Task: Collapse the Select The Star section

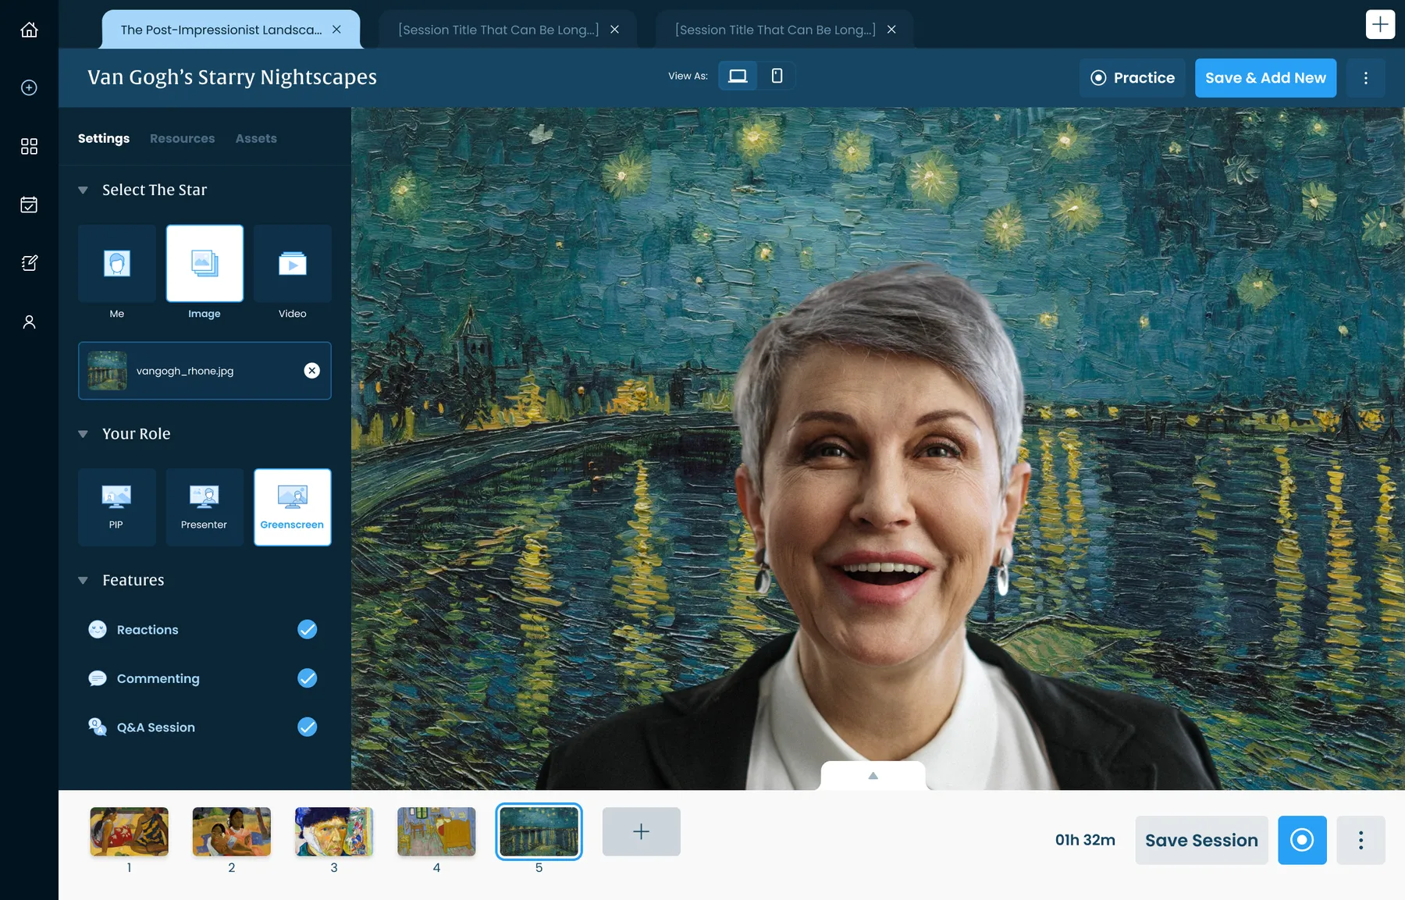Action: pos(83,190)
